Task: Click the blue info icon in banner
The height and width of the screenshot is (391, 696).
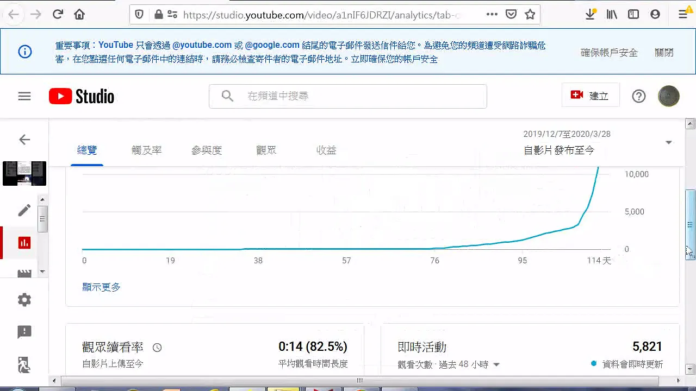Action: [25, 52]
